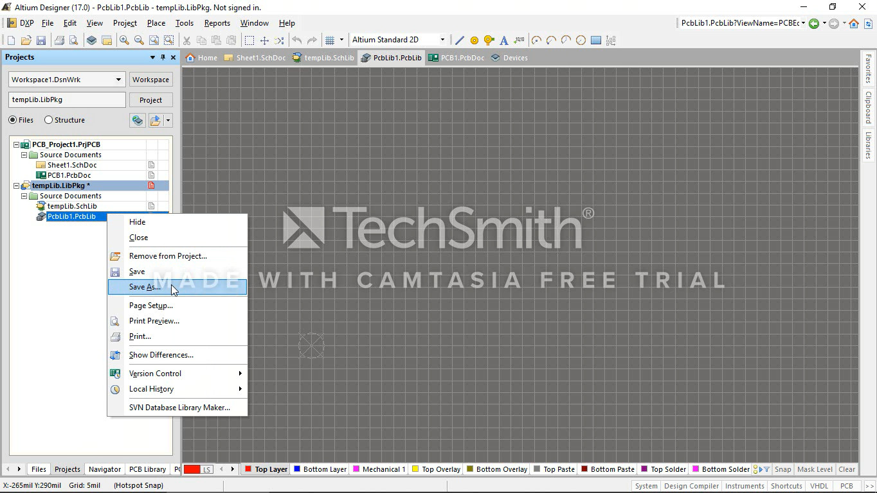The height and width of the screenshot is (493, 877).
Task: Open the Workspace1.DsnWrk dropdown
Action: (x=118, y=80)
